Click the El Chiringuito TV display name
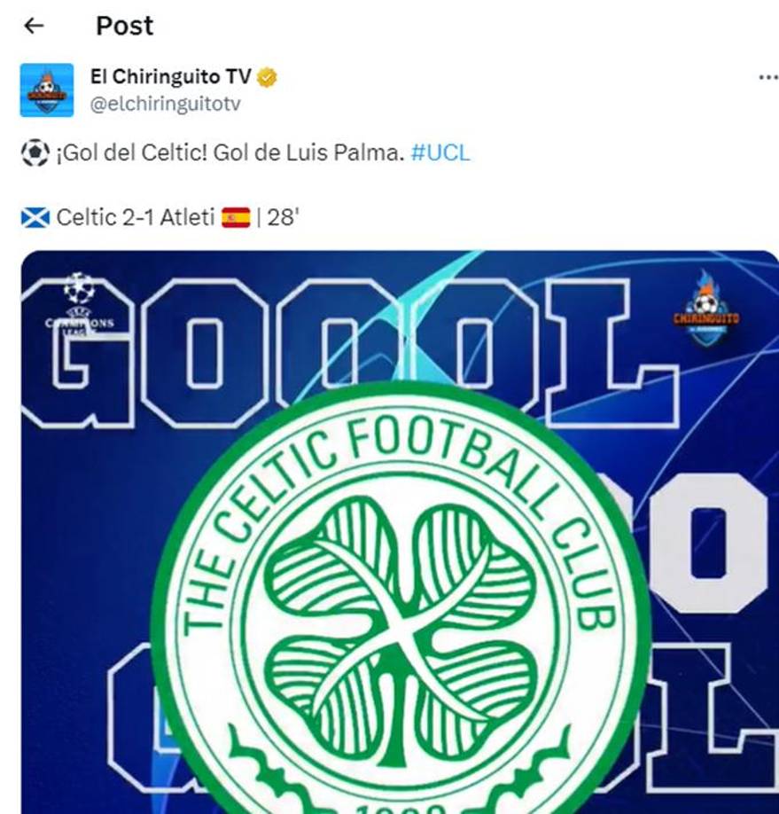Image resolution: width=779 pixels, height=814 pixels. [171, 77]
